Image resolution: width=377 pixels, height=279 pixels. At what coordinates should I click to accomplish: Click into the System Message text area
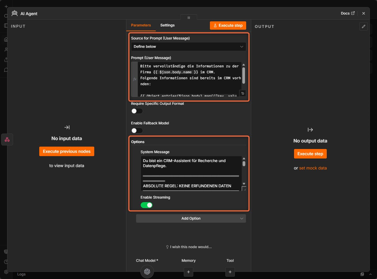tap(191, 173)
